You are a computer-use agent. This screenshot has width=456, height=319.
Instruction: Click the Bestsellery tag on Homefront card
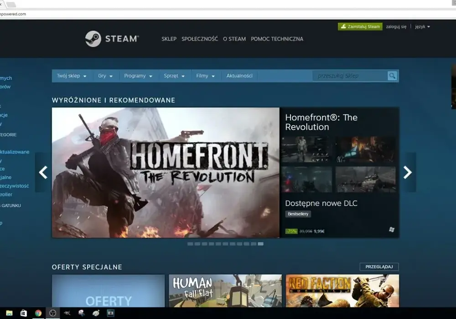tap(298, 214)
